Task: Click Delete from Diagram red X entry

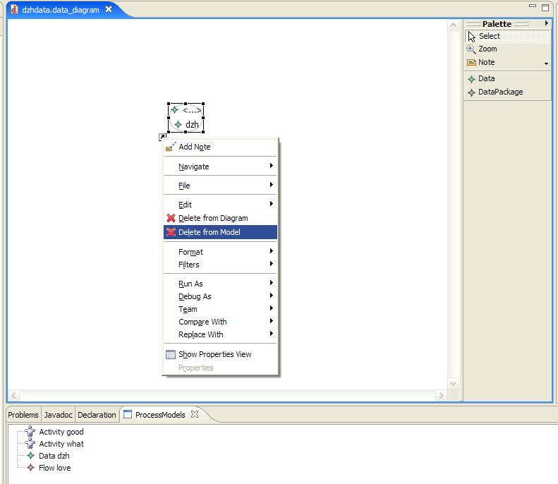Action: coord(212,219)
